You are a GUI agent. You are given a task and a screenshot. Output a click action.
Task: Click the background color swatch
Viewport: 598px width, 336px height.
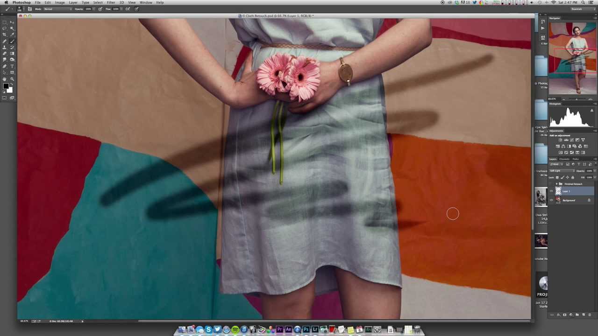click(10, 90)
